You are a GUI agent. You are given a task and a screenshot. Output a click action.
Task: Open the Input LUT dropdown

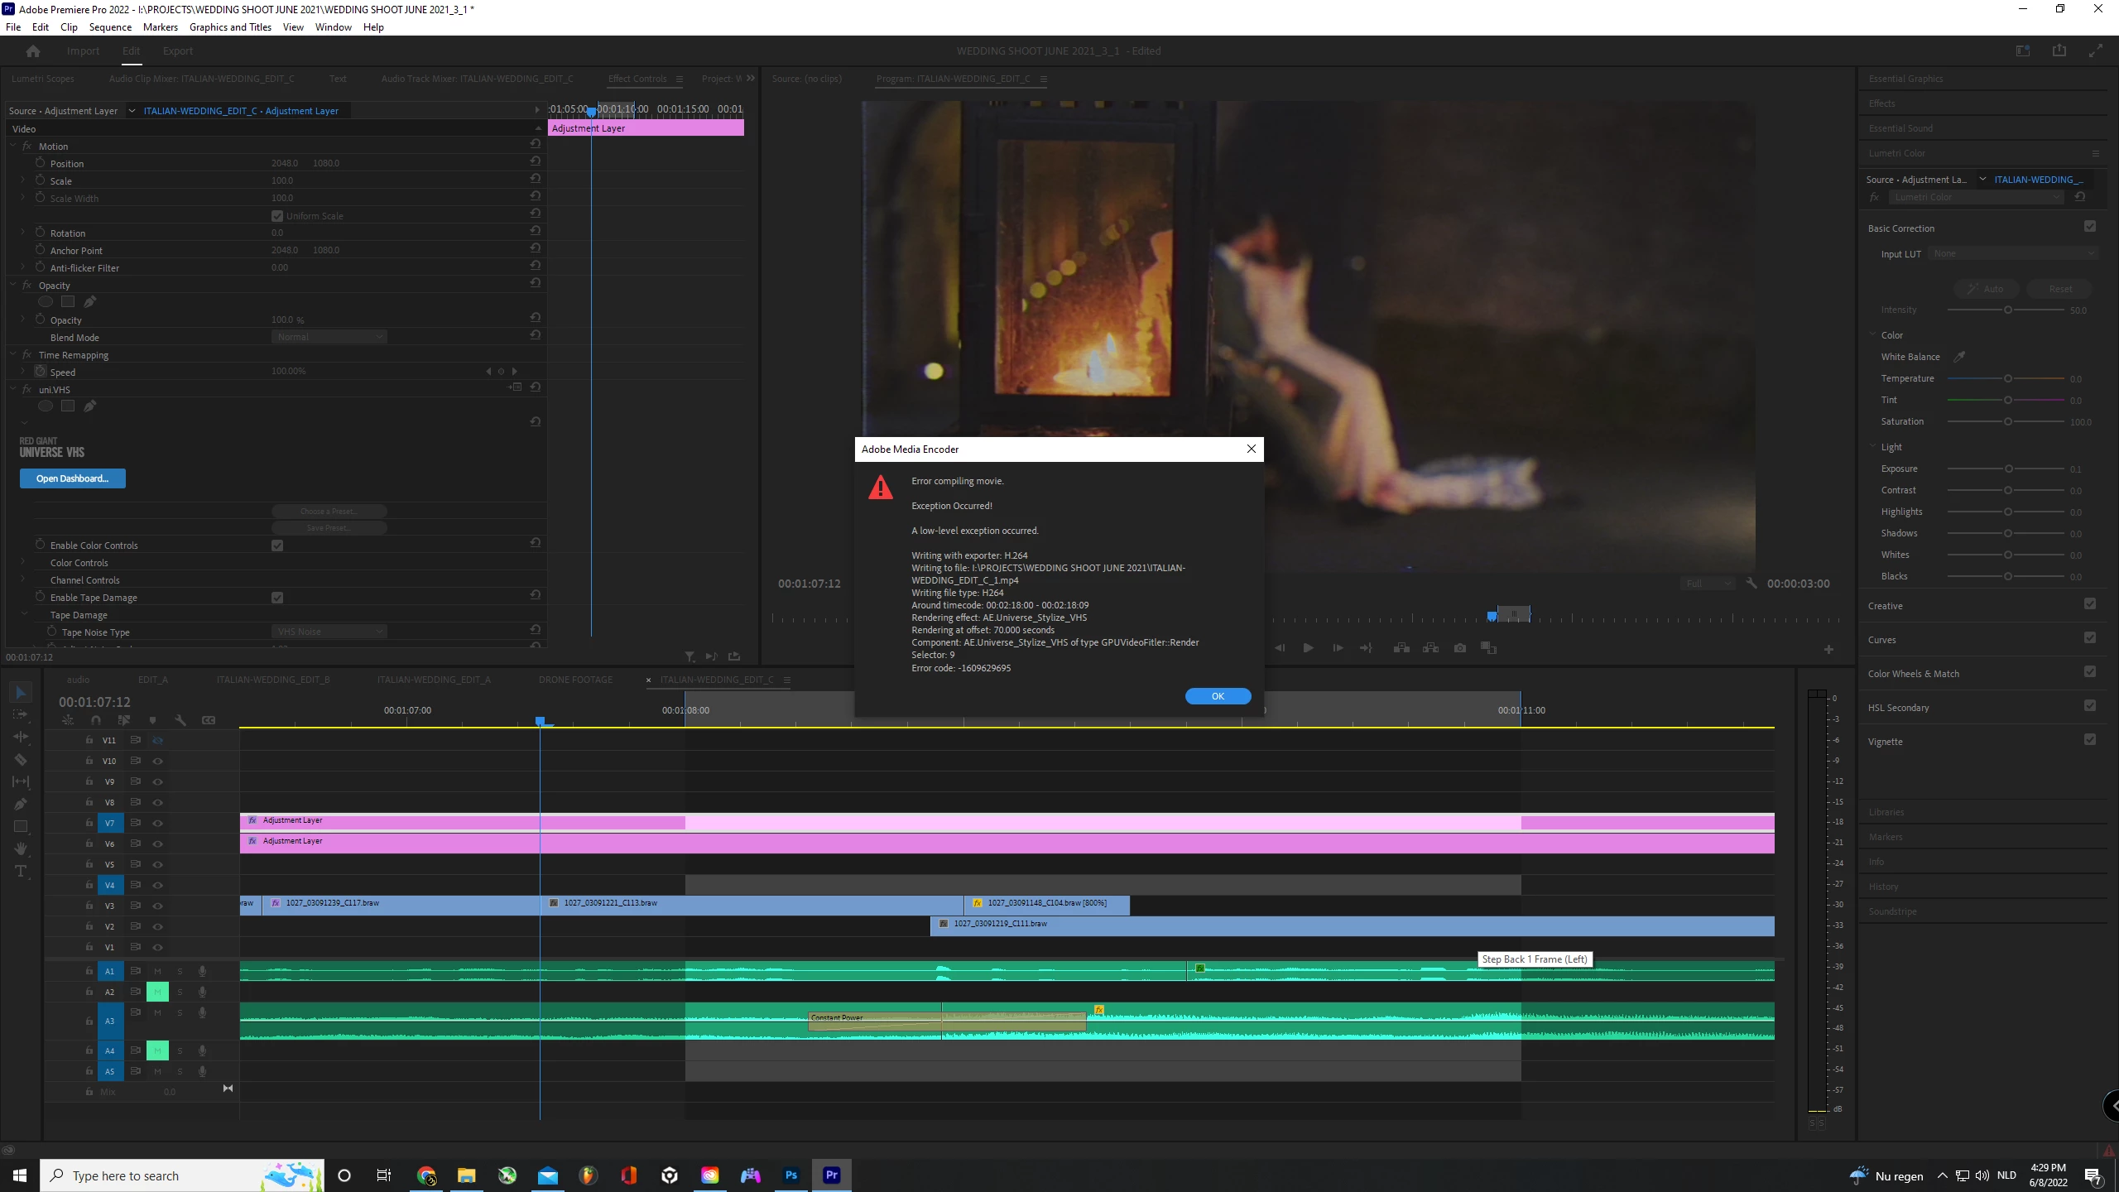(2012, 254)
